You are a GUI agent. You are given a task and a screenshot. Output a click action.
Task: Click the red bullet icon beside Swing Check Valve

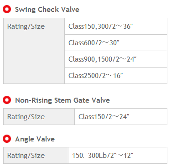point(7,9)
